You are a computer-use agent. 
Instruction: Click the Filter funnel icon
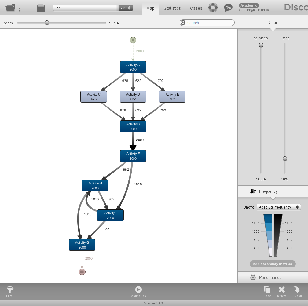click(10, 290)
